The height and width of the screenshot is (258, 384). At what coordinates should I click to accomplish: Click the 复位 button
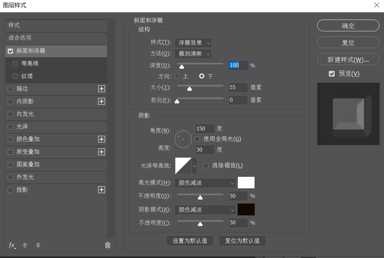point(348,43)
